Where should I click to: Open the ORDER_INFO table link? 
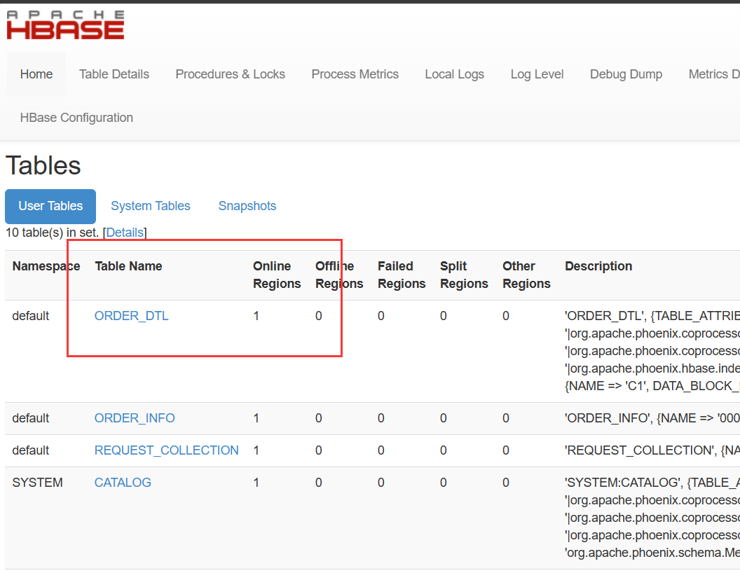point(135,418)
